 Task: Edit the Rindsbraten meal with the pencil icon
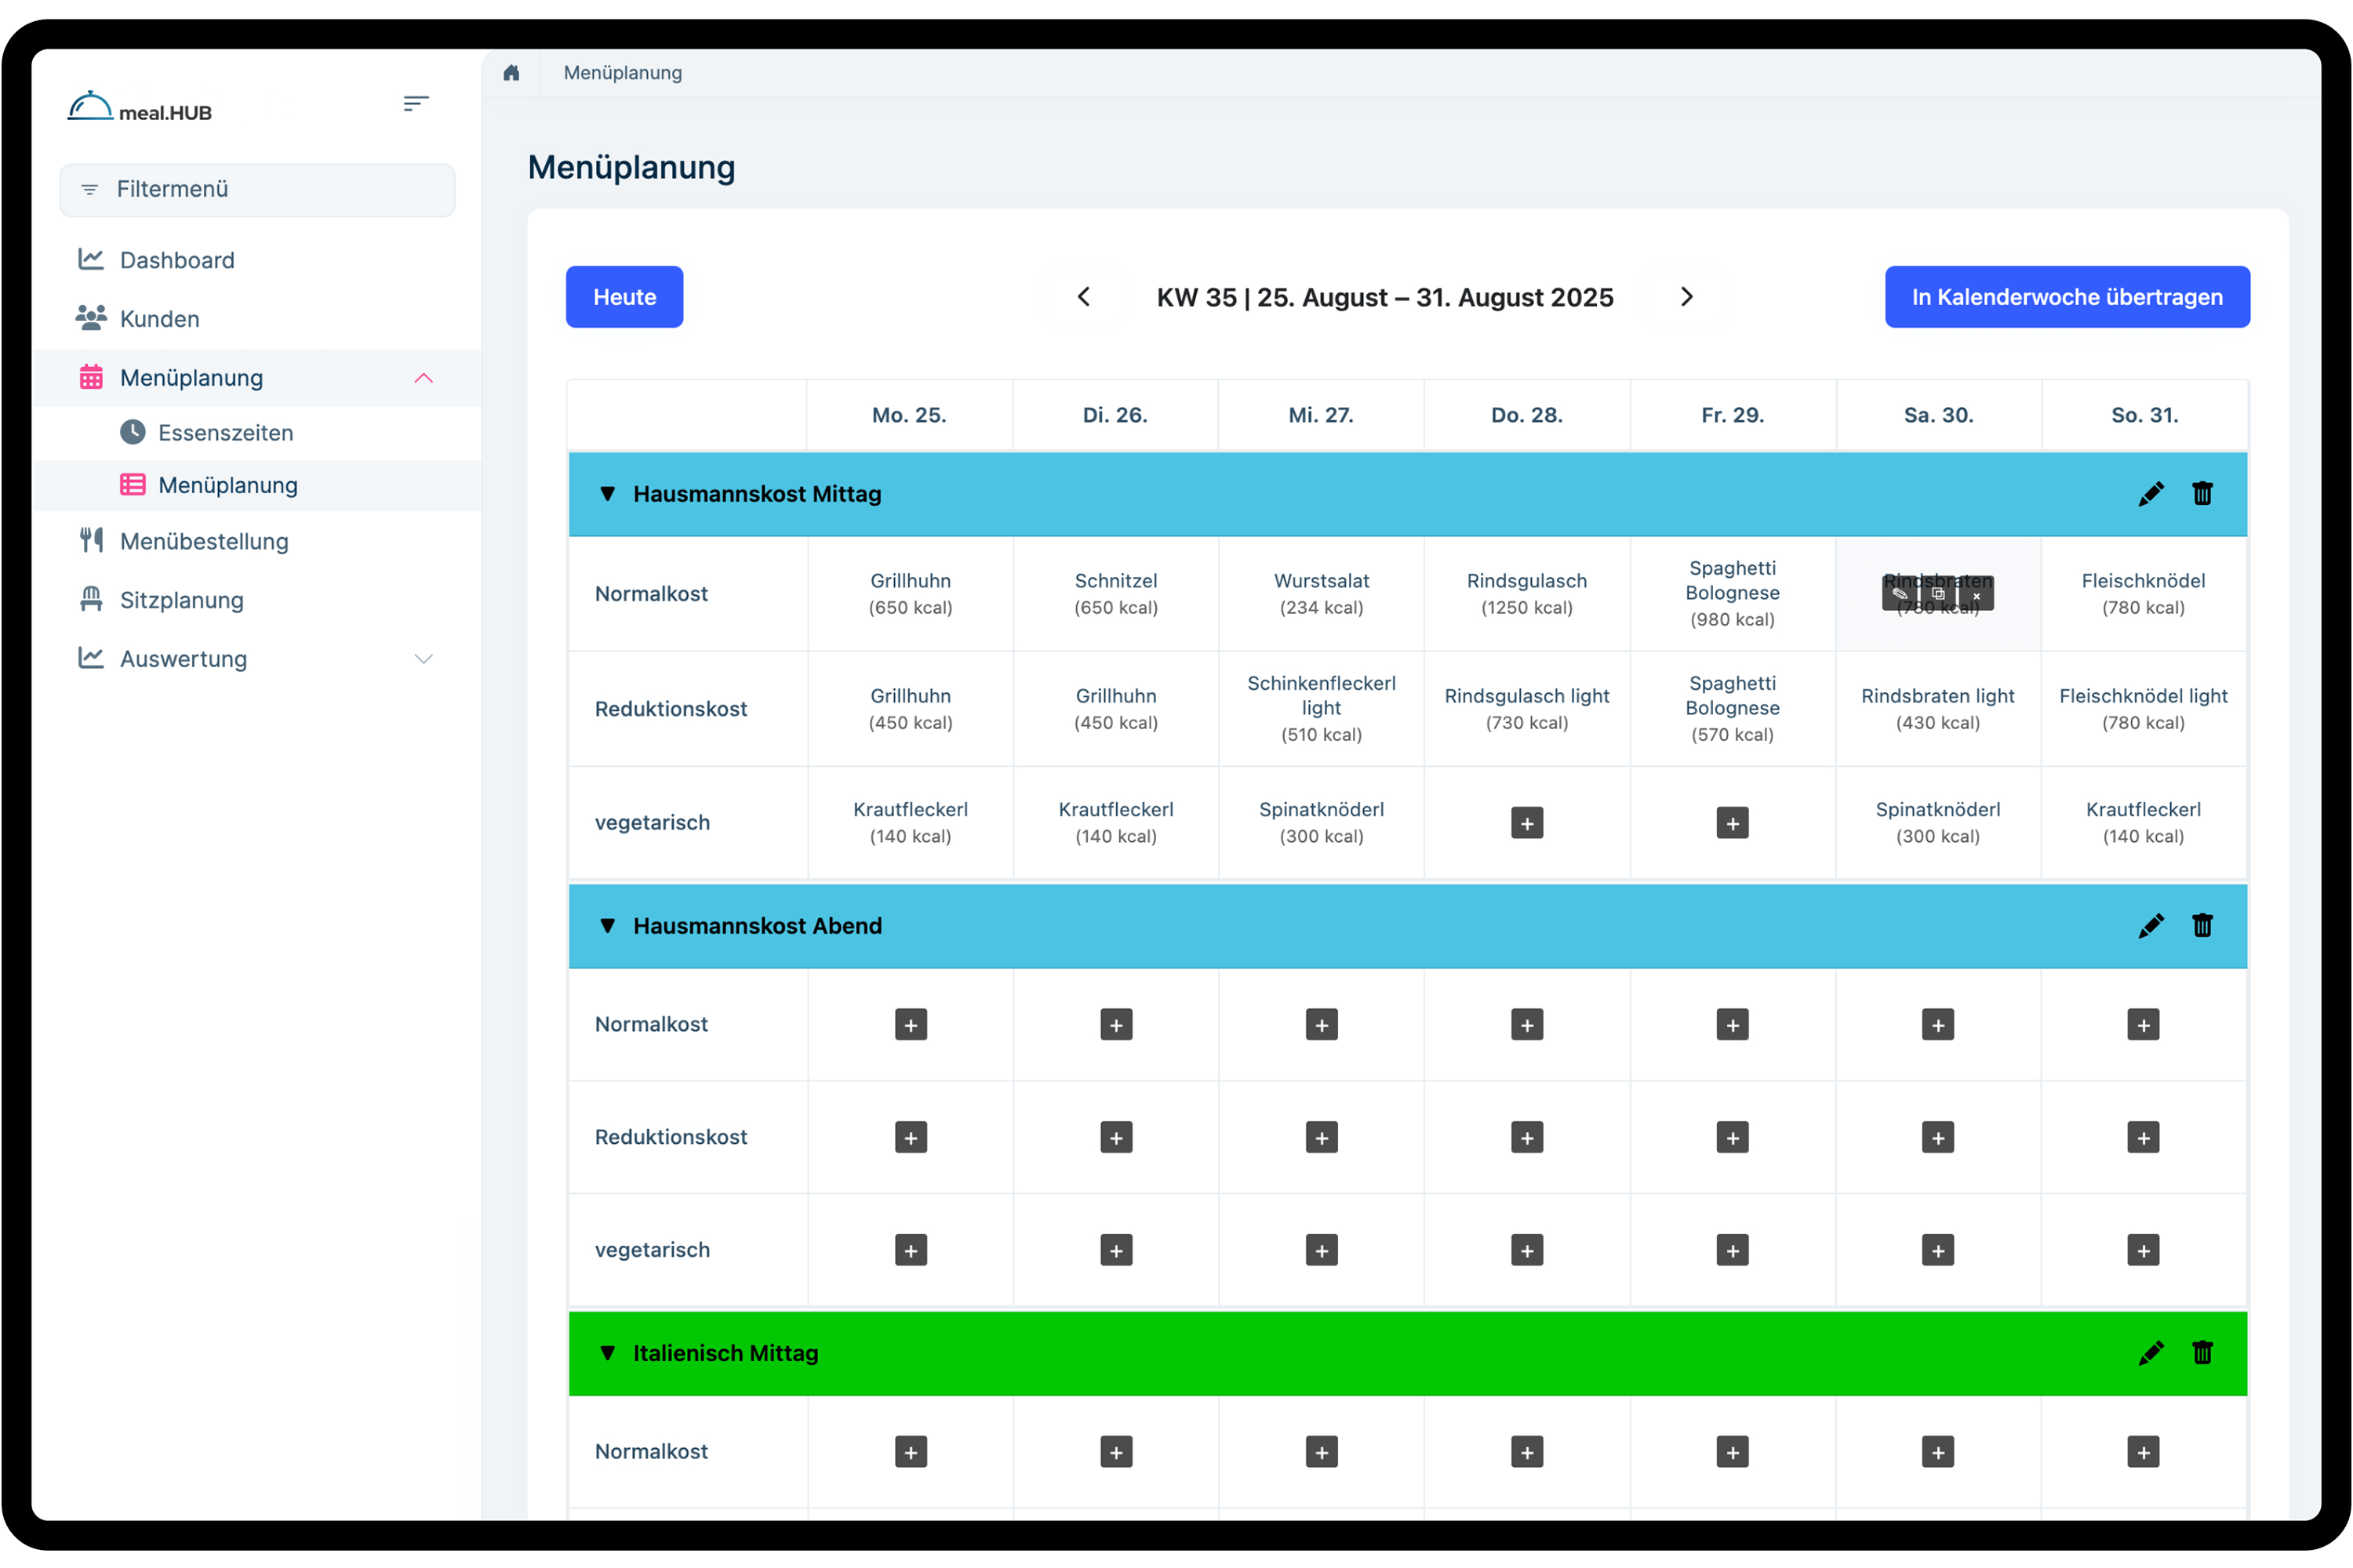pos(1900,594)
